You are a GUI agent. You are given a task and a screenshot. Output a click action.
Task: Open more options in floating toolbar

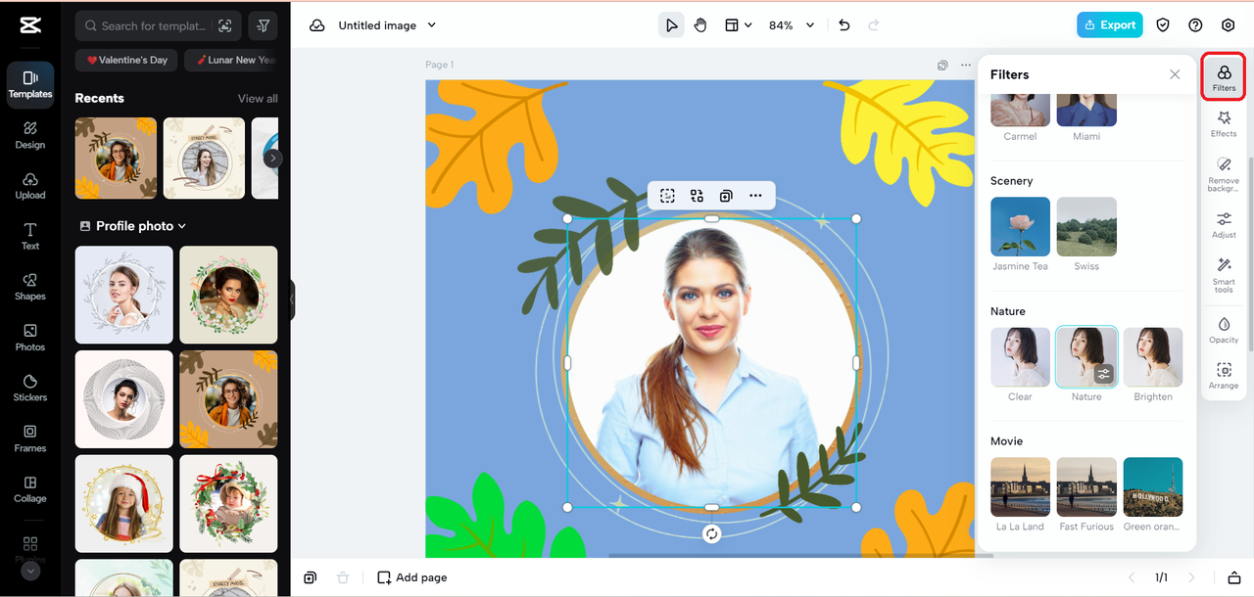click(x=755, y=196)
